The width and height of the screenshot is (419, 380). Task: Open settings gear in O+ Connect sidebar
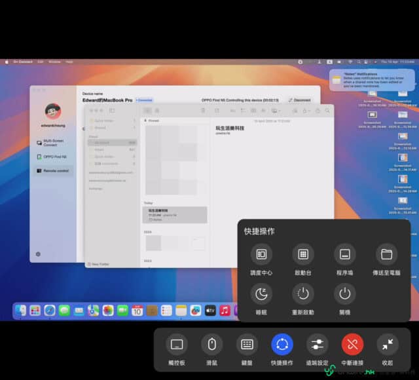point(38,254)
